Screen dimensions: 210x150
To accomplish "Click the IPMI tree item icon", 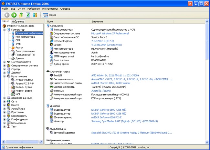I will coord(13,44).
